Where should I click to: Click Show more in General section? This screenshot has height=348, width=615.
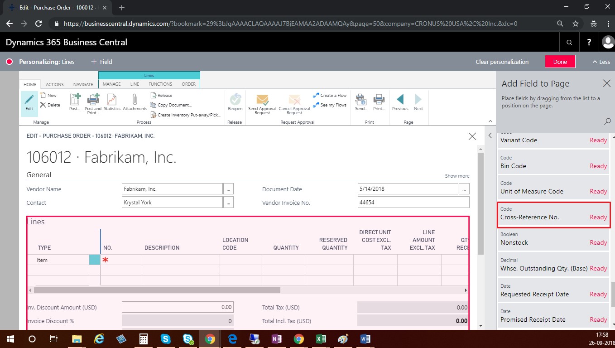[457, 176]
